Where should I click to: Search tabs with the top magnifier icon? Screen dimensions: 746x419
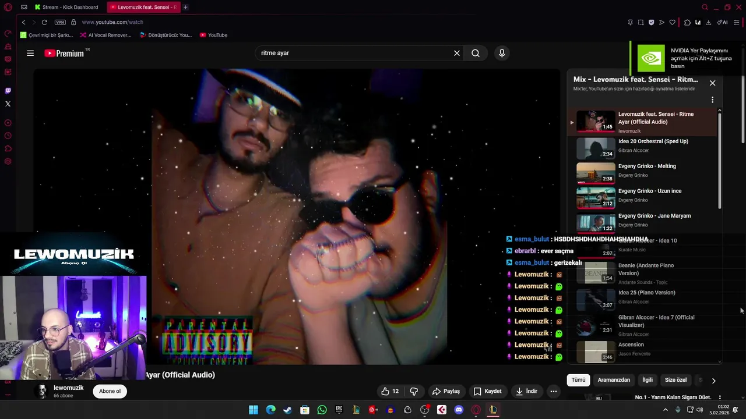(x=705, y=7)
